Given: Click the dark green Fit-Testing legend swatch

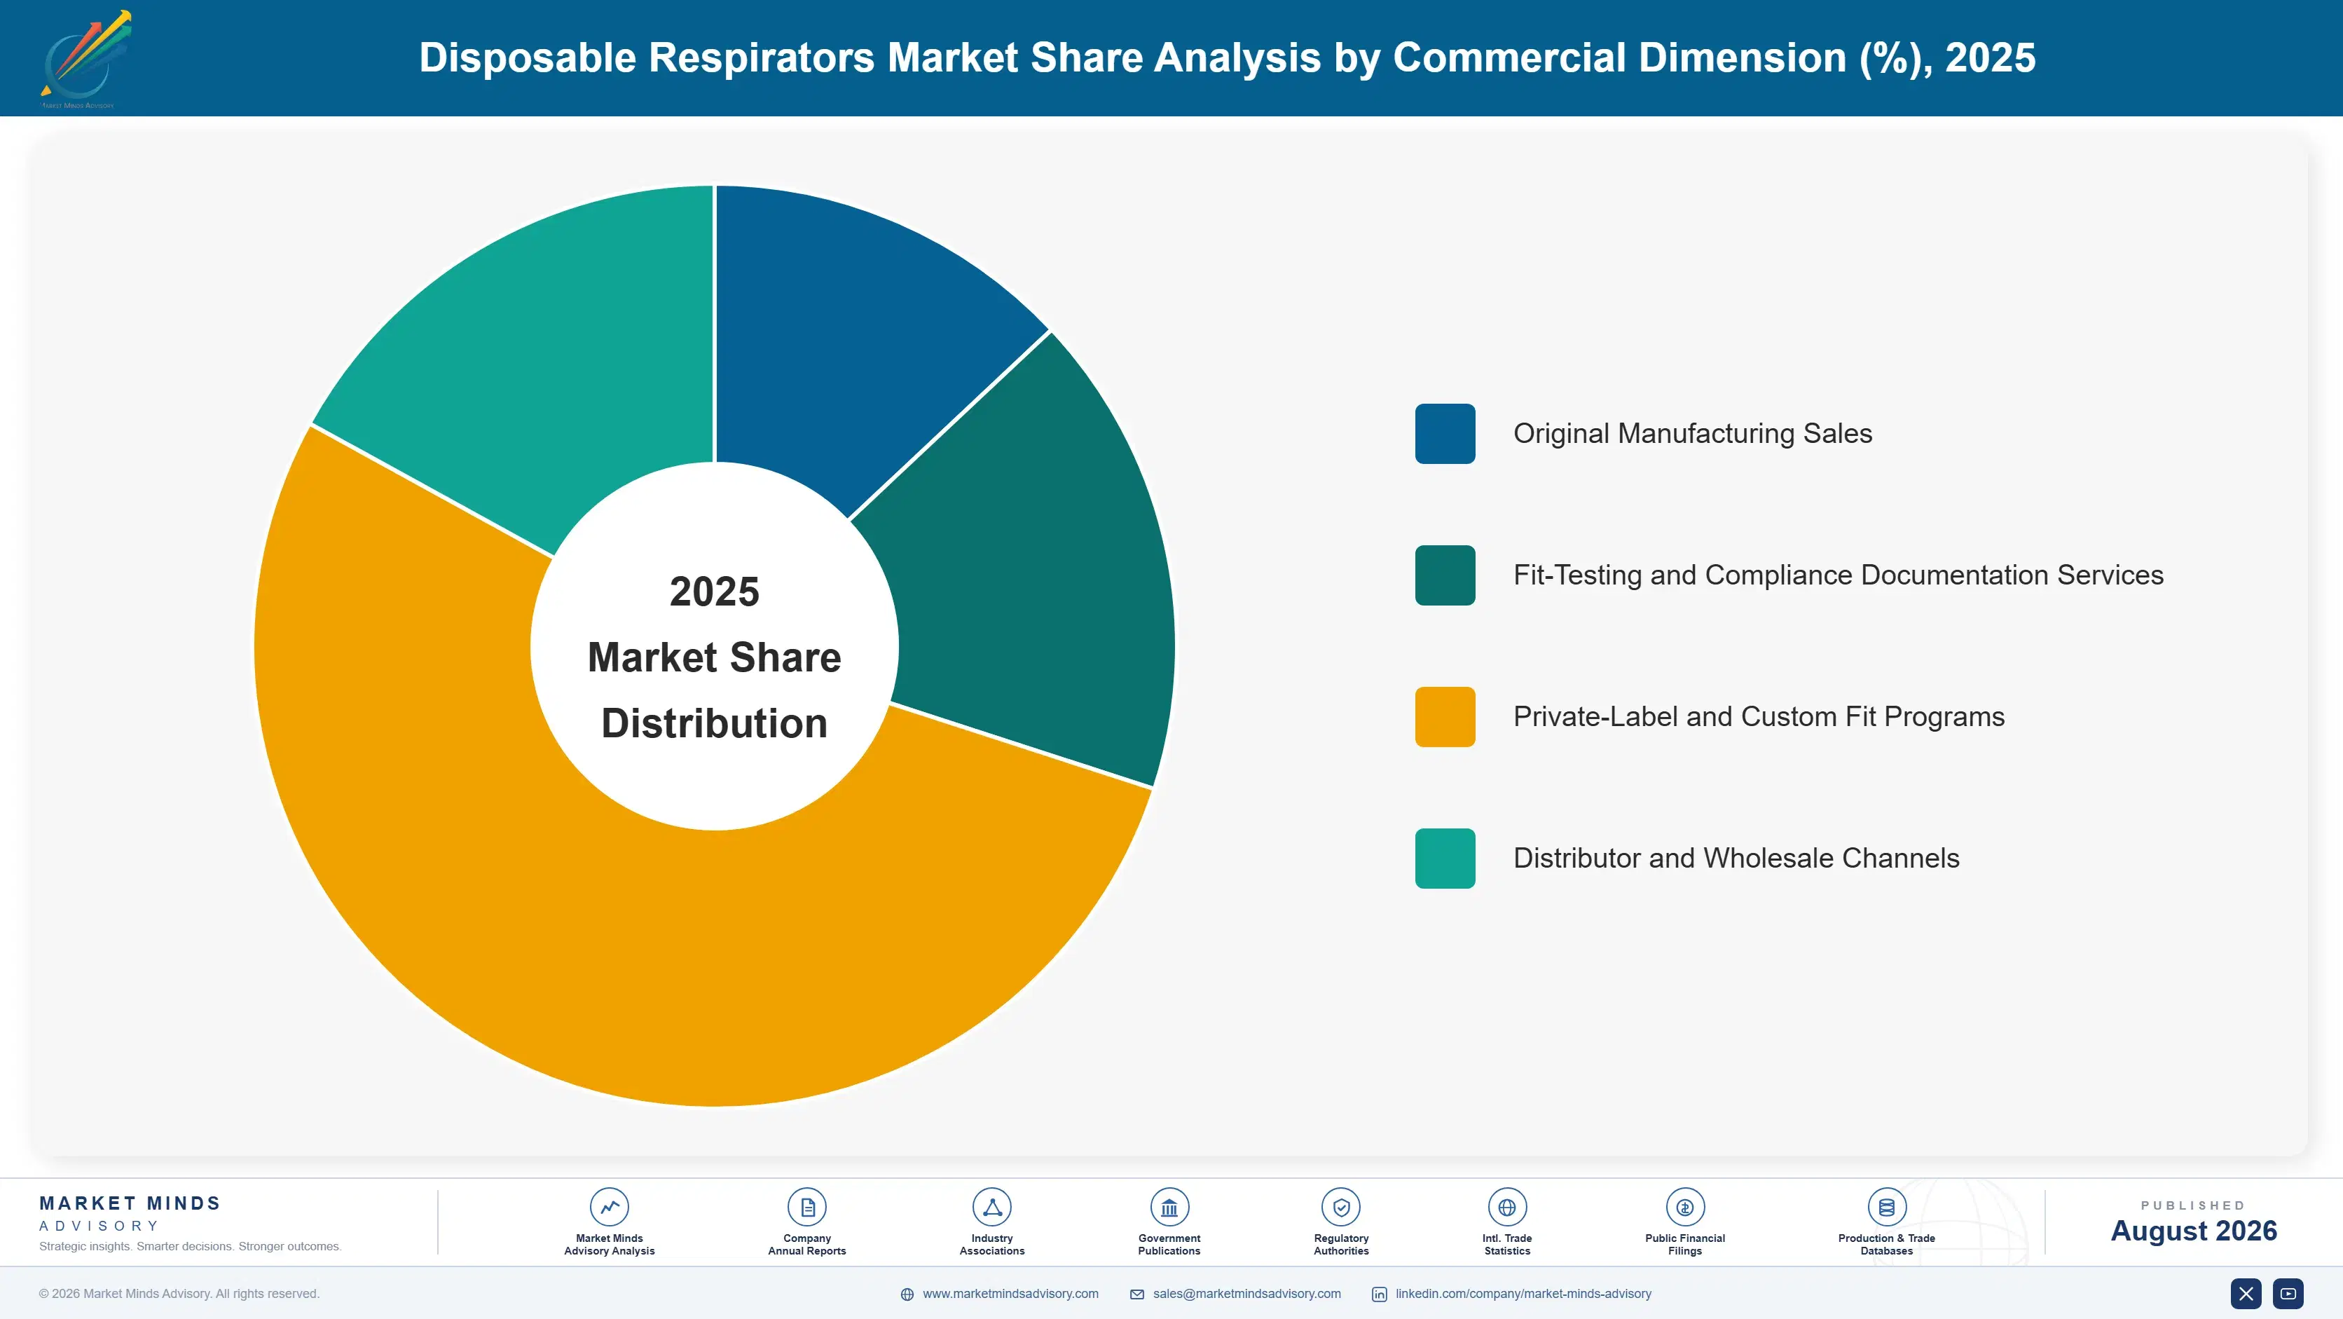Looking at the screenshot, I should tap(1445, 575).
